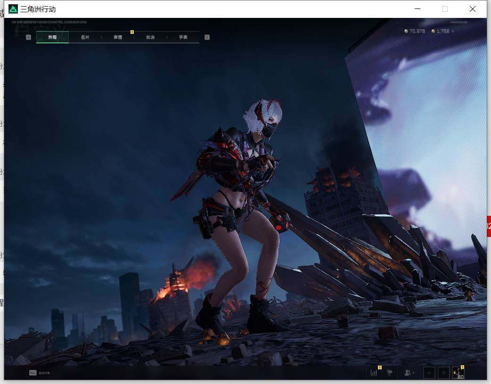The image size is (491, 384).
Task: Close the 三角洲行动 window
Action: click(473, 9)
